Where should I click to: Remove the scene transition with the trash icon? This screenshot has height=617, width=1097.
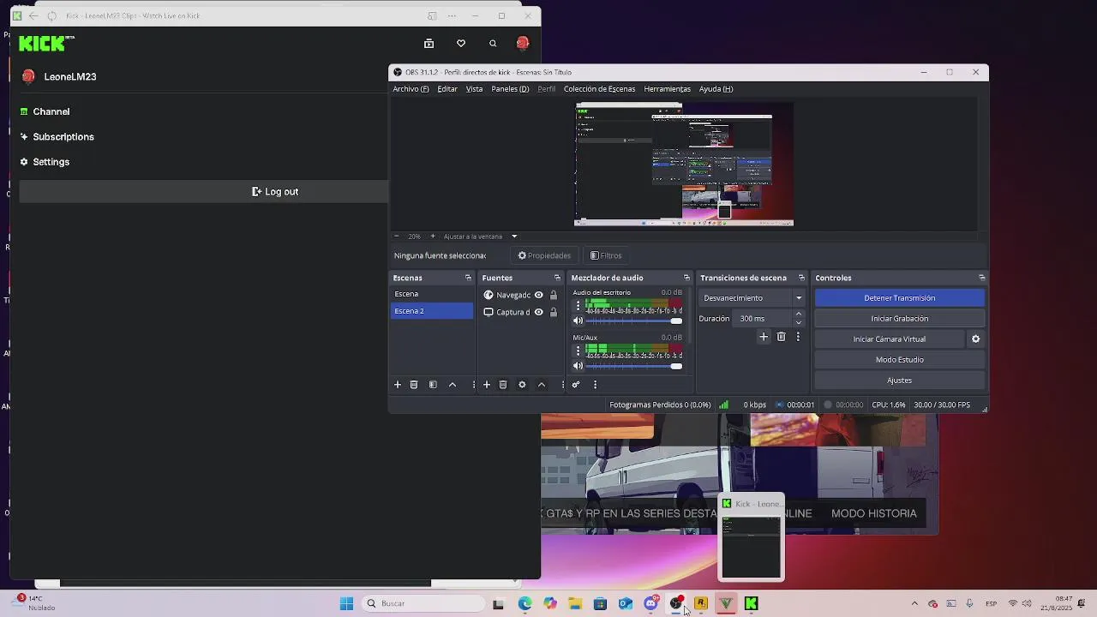pyautogui.click(x=781, y=337)
